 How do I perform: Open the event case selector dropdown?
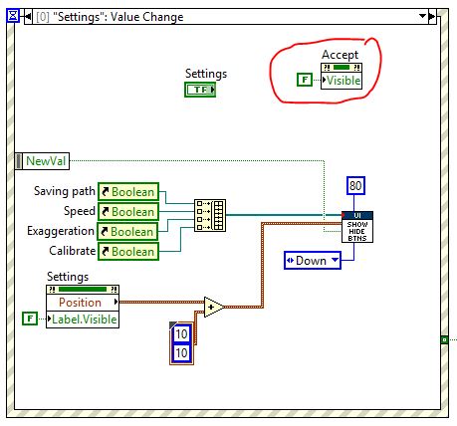[x=422, y=16]
